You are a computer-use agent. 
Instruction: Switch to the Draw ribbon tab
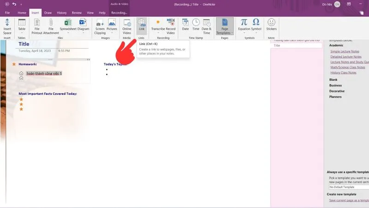pos(48,12)
